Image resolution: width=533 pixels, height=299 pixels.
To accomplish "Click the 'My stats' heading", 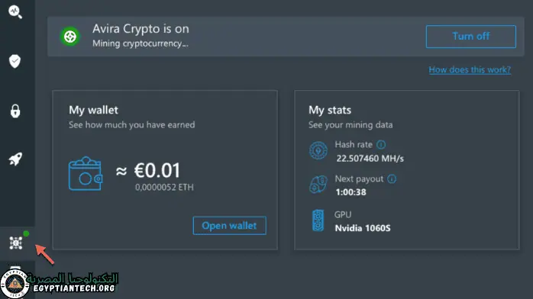I will (x=330, y=110).
